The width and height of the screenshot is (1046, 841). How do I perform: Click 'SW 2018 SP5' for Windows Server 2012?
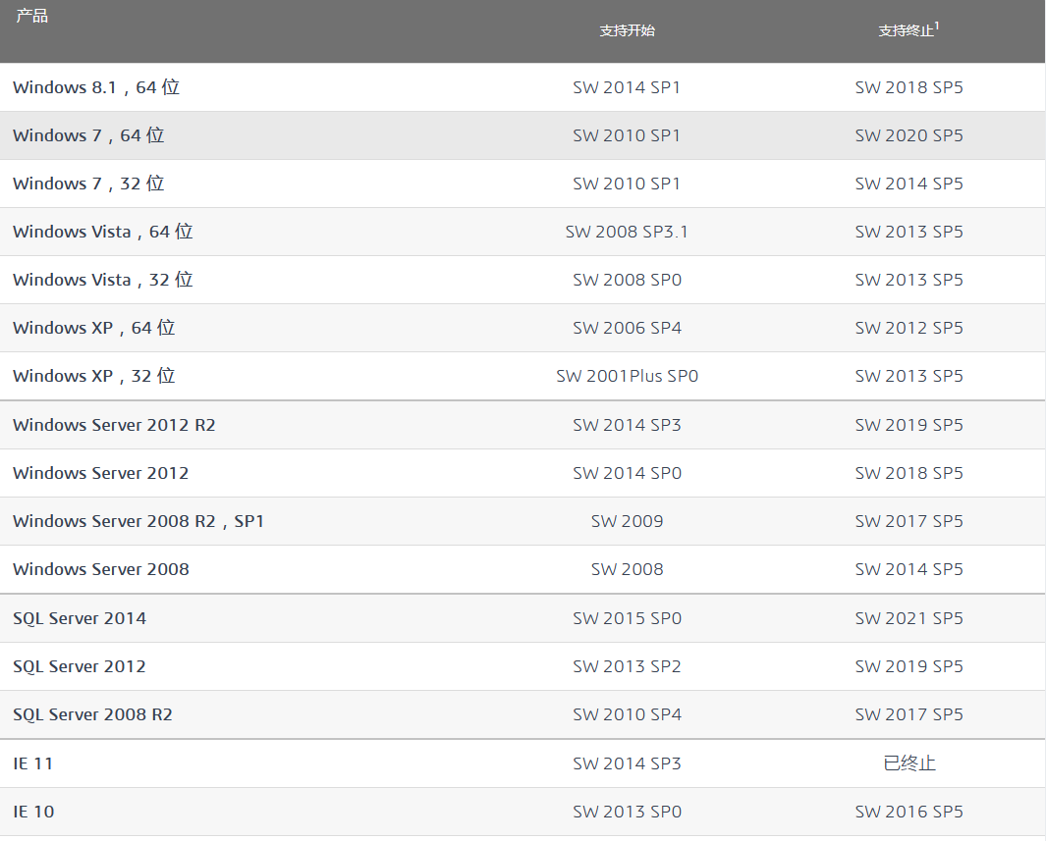(x=908, y=472)
